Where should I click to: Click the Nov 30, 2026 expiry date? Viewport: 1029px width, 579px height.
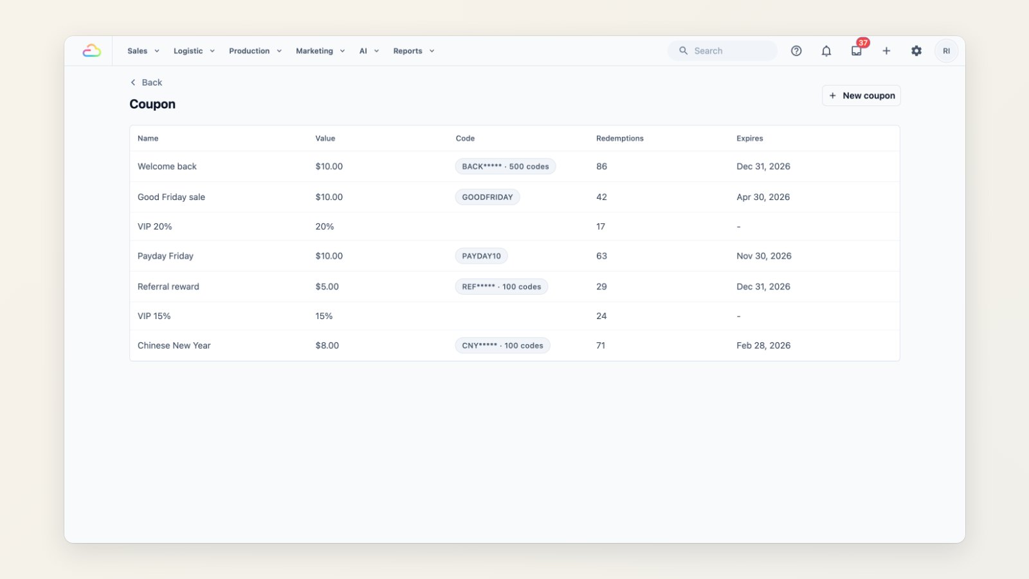764,256
